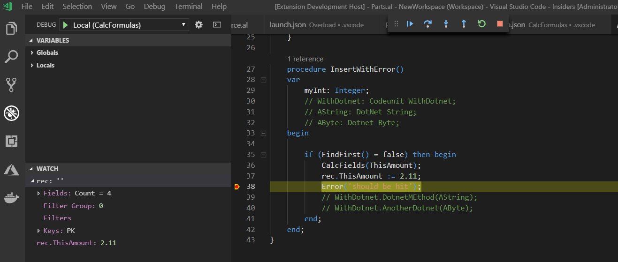Click the green Start Debugging play button
The height and width of the screenshot is (262, 618).
click(65, 25)
